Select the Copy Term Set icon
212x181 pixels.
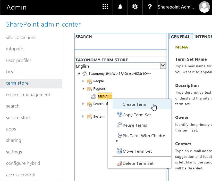(x=119, y=114)
